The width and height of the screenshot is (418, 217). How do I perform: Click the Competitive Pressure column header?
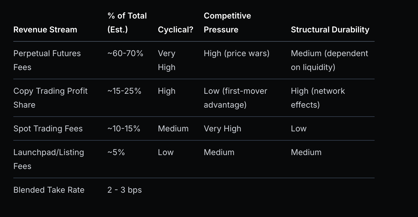pyautogui.click(x=227, y=23)
